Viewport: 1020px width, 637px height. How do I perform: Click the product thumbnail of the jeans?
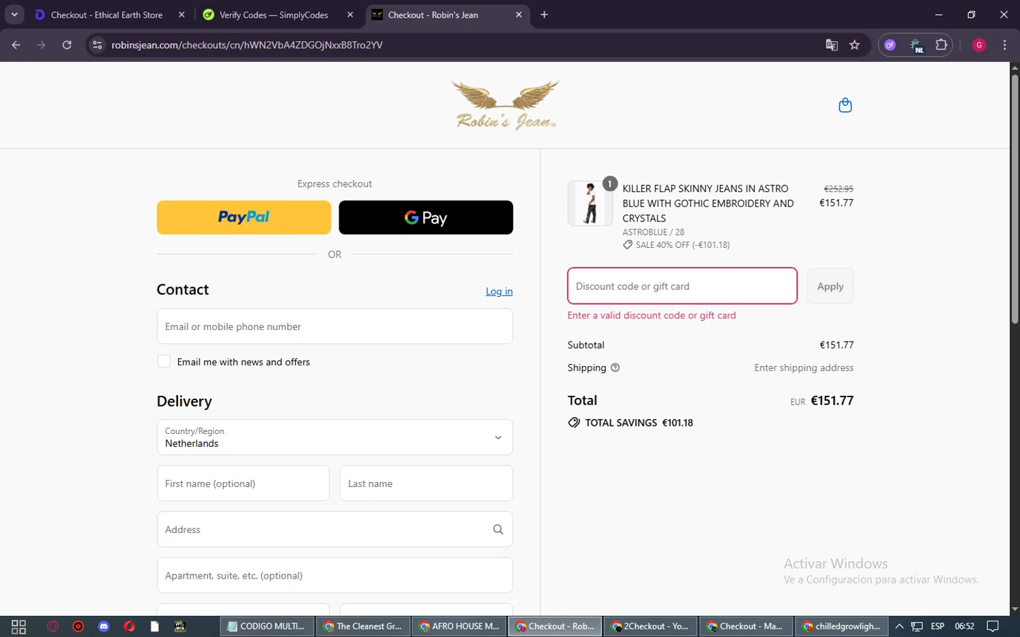pos(590,203)
